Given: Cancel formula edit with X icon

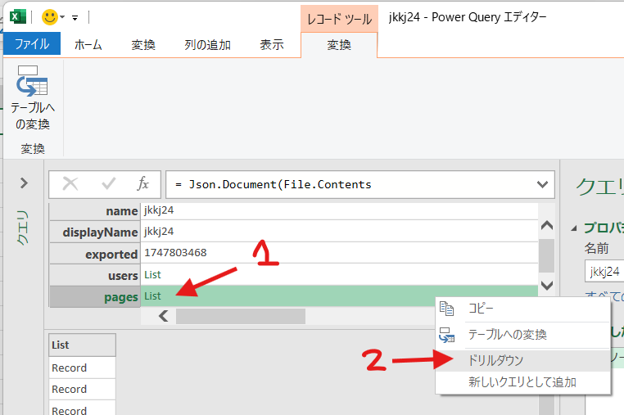Looking at the screenshot, I should [x=70, y=184].
